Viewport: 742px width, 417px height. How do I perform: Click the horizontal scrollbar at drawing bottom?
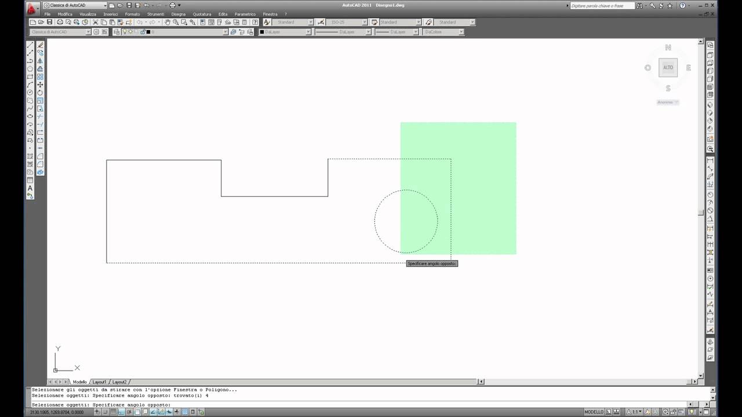pos(587,382)
